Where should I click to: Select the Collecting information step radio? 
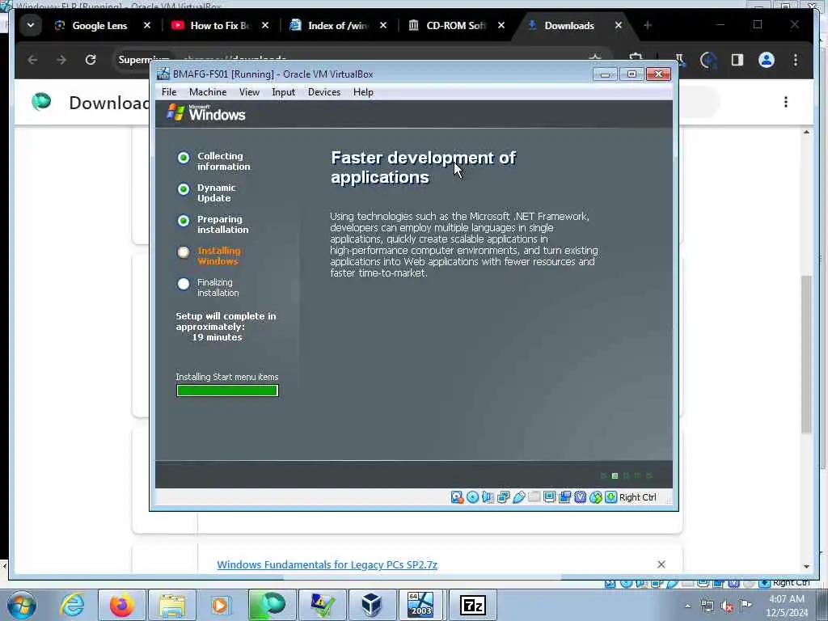coord(184,158)
